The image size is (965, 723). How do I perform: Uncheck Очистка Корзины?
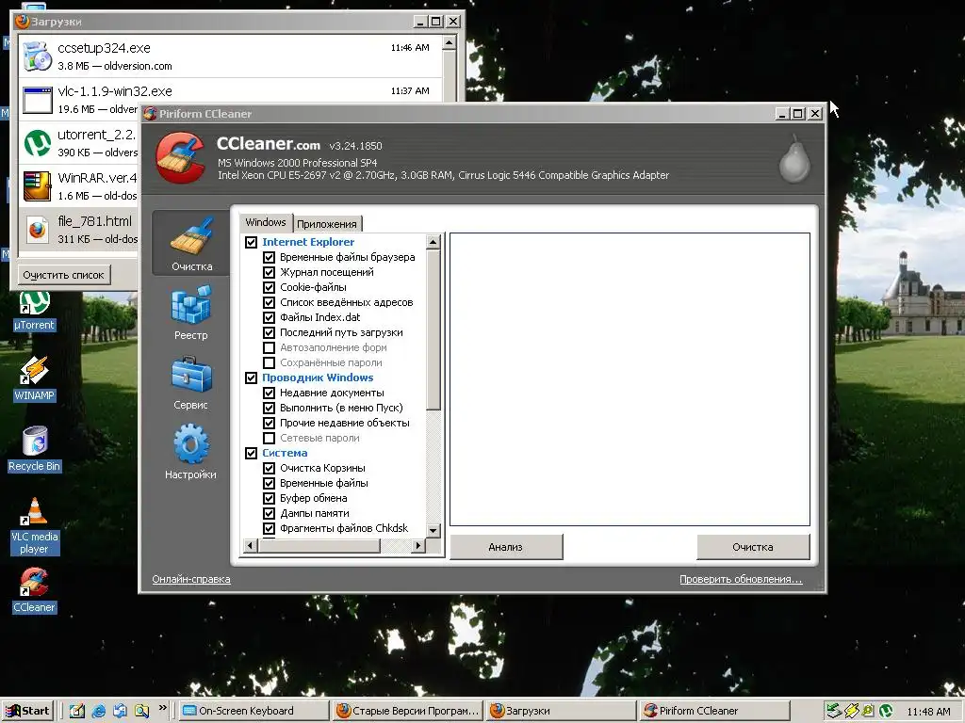[x=269, y=468]
